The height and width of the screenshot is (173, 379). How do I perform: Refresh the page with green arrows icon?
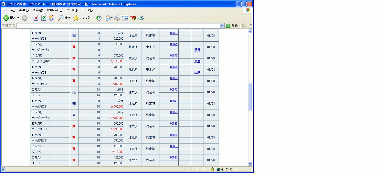pyautogui.click(x=44, y=18)
